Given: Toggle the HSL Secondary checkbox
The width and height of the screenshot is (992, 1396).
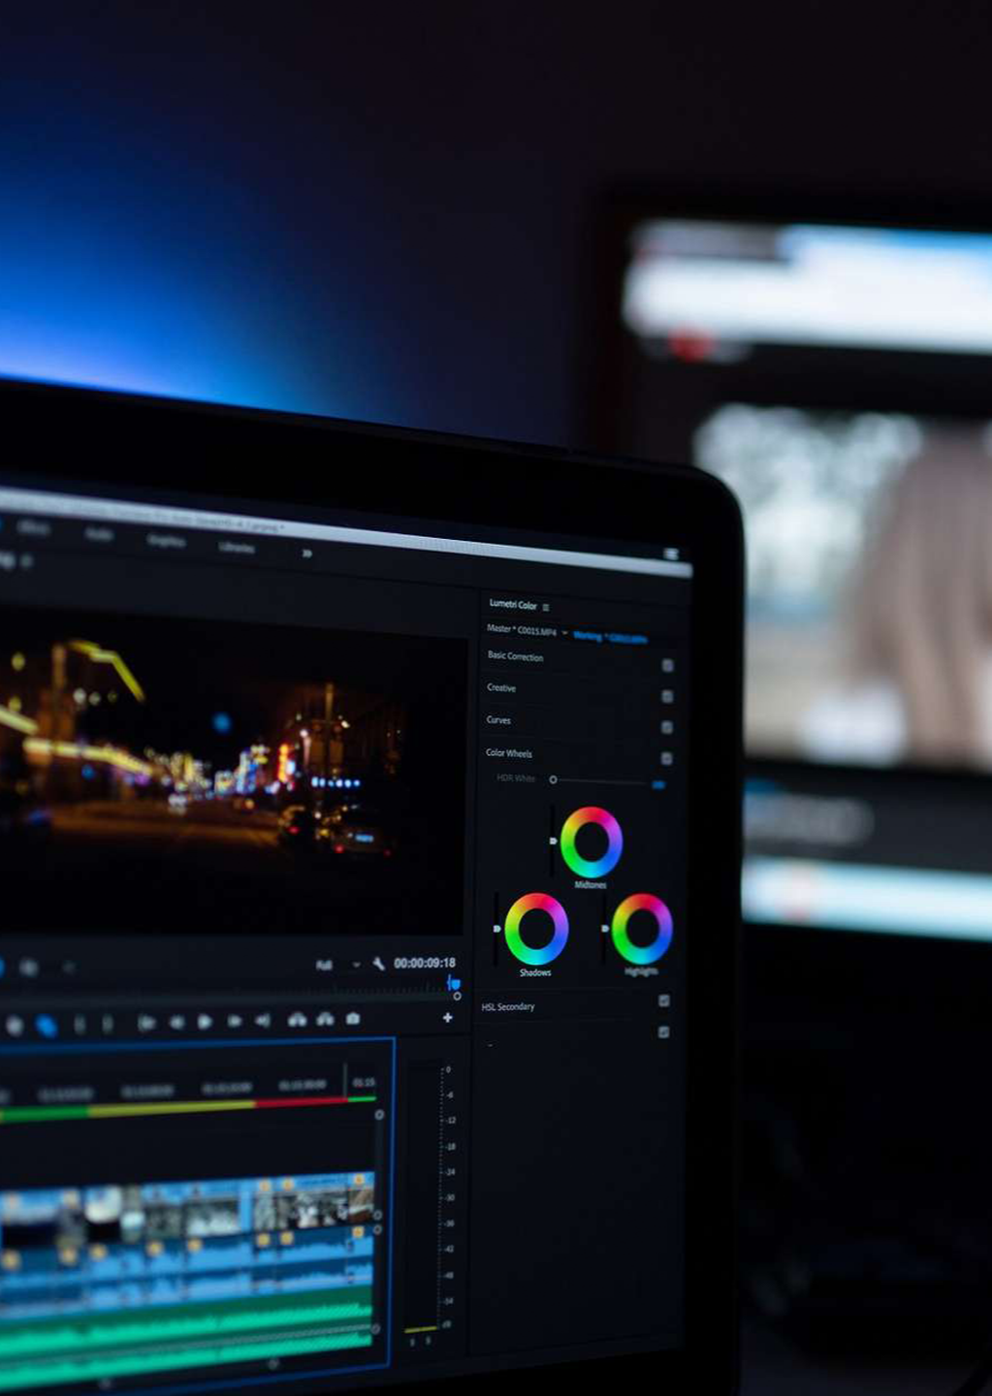Looking at the screenshot, I should 664,1000.
